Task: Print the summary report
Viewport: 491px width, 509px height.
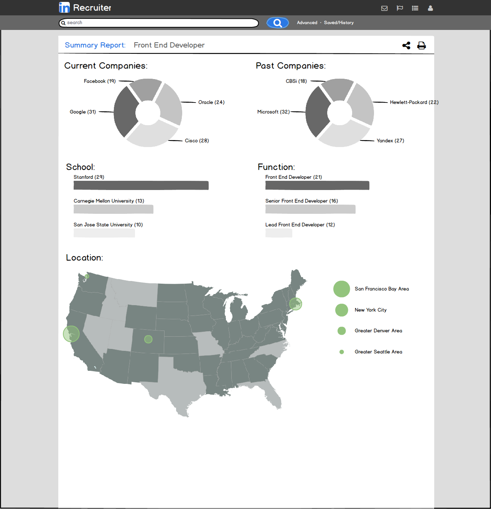Action: coord(422,45)
